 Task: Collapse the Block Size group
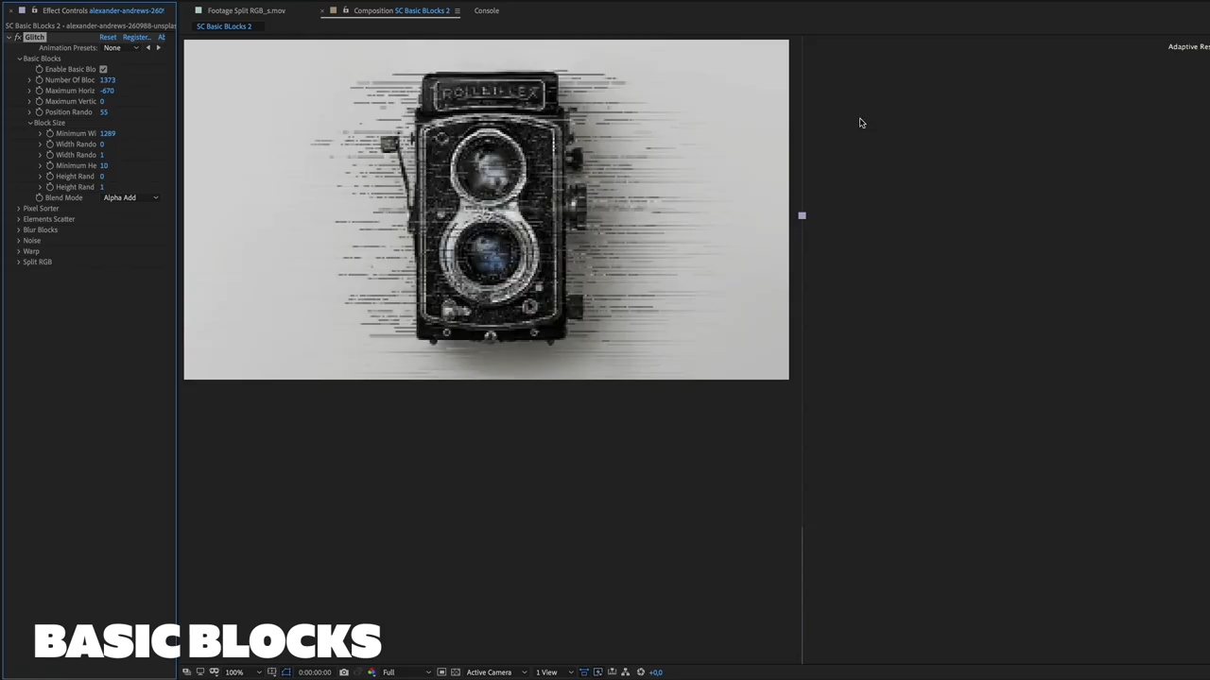[x=29, y=123]
